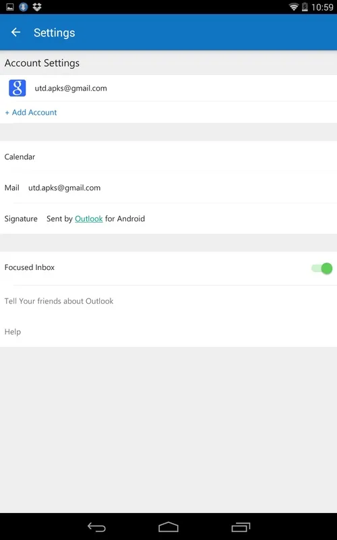Open the recent apps navigation button
The height and width of the screenshot is (540, 337).
(x=241, y=527)
